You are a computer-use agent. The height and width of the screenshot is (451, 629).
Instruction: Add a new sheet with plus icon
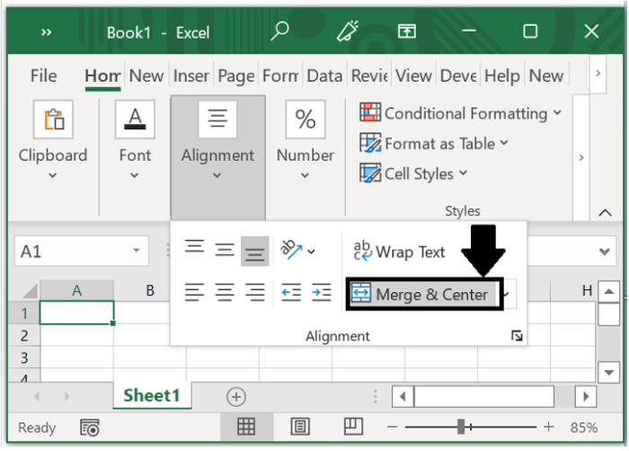235,396
